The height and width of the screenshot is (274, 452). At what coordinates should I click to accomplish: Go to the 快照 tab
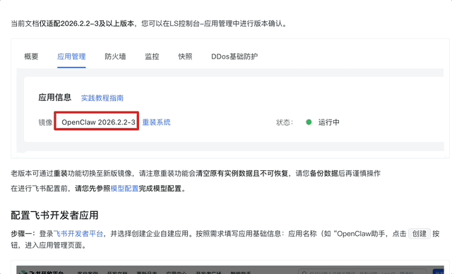tap(185, 56)
